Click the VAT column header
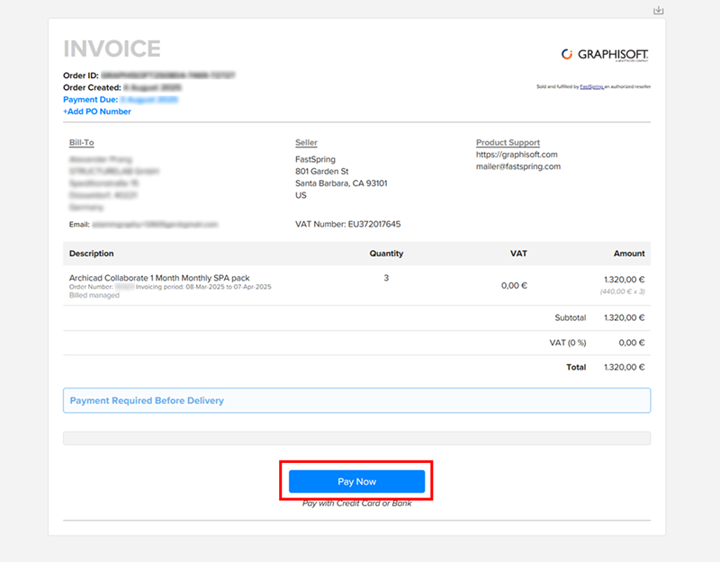720x562 pixels. coord(518,254)
